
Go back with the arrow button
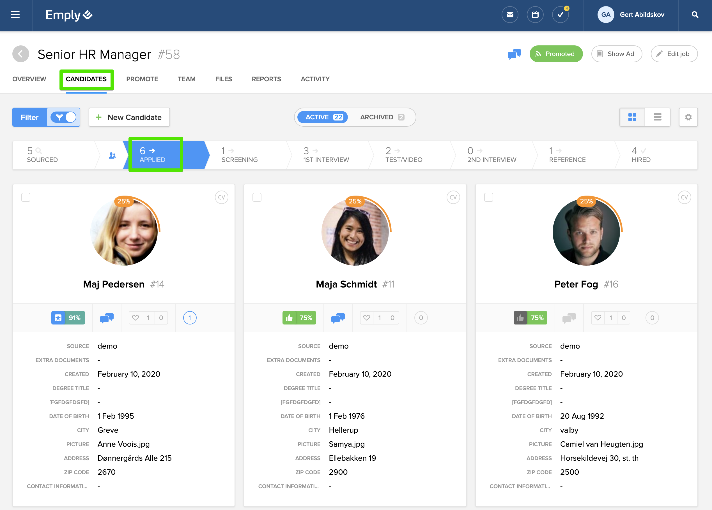[21, 54]
